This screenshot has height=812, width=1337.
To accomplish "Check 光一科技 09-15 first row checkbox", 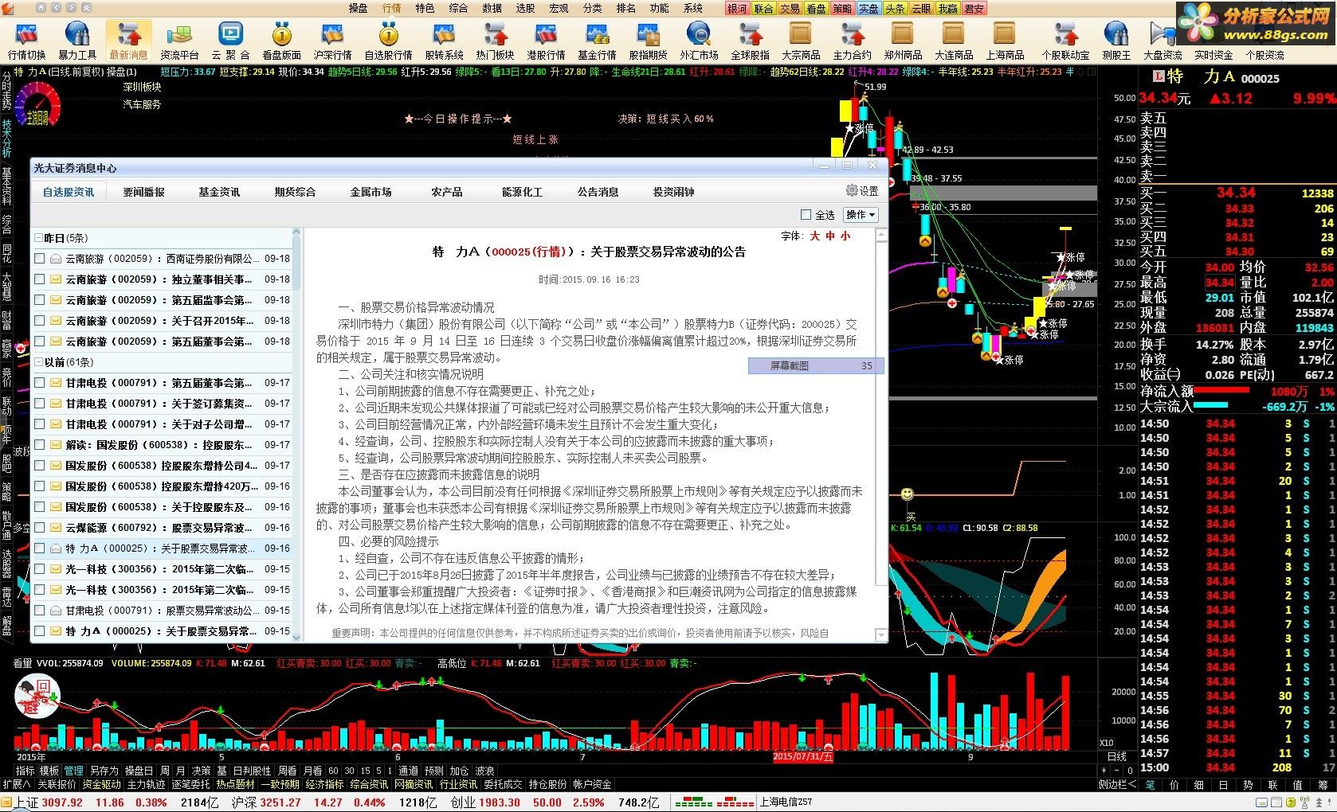I will [40, 569].
